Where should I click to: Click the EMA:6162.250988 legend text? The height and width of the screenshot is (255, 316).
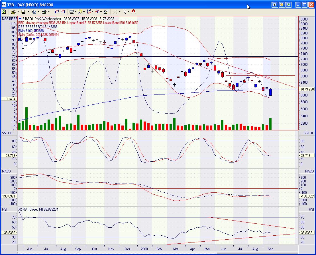(31, 30)
